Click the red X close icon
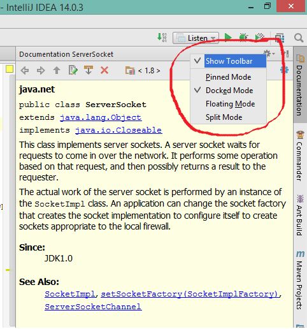The image size is (307, 329). click(104, 70)
